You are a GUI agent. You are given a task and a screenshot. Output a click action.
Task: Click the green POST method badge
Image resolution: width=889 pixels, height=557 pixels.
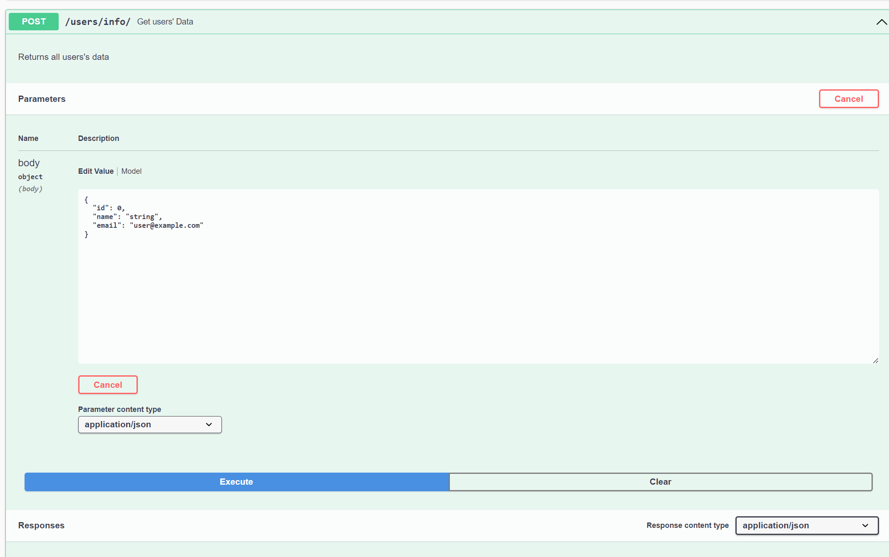click(x=33, y=21)
